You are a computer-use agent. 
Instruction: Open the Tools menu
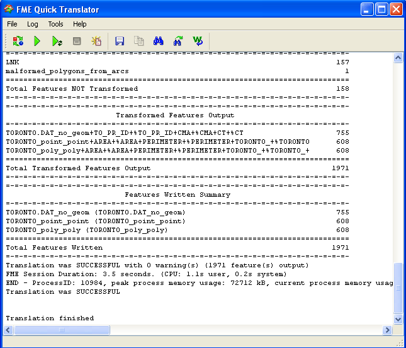(x=55, y=24)
